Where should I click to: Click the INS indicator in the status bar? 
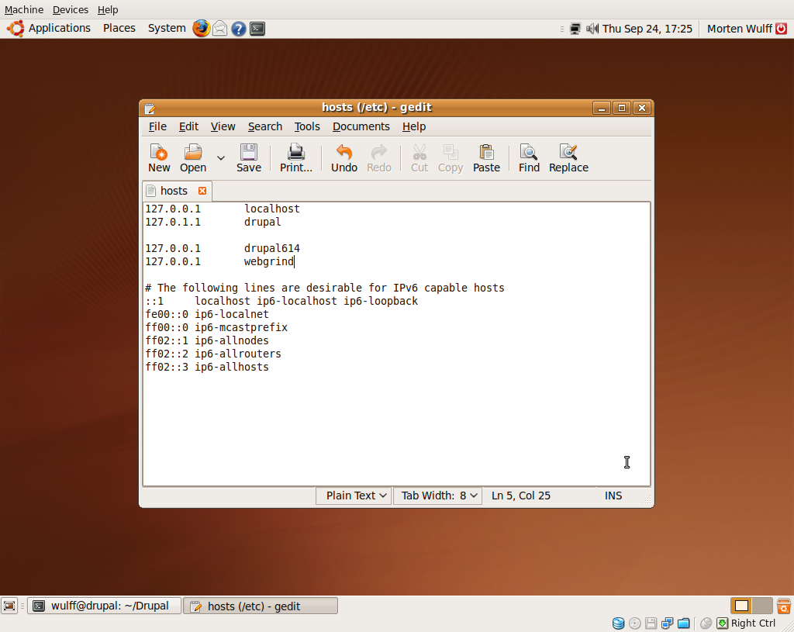click(613, 496)
